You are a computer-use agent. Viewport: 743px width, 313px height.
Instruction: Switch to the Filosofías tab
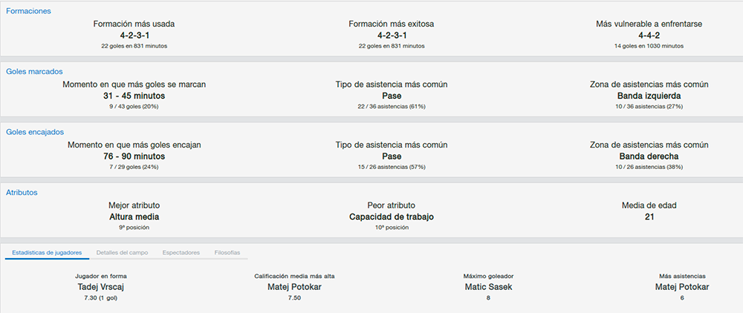pos(227,253)
